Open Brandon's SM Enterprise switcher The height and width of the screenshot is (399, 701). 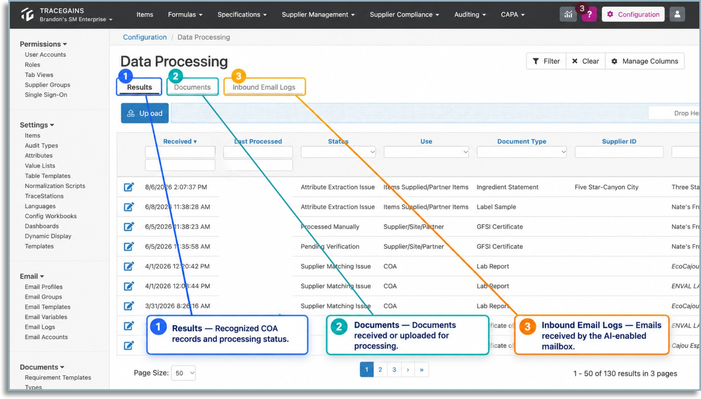click(x=76, y=19)
